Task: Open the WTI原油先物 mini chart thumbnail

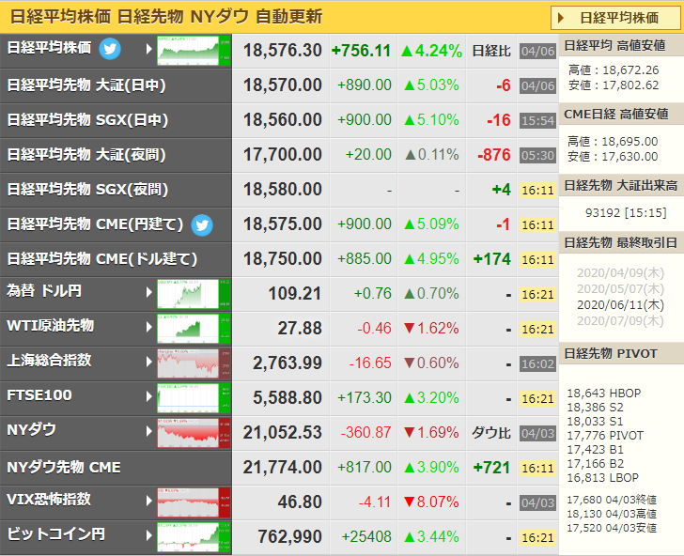Action: (194, 329)
